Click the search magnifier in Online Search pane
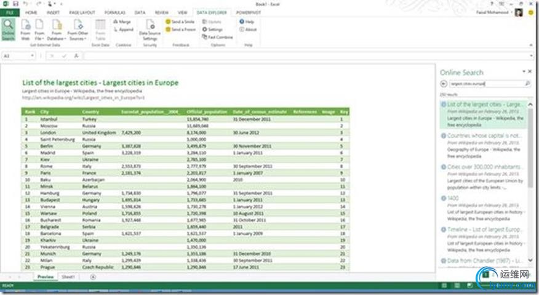Viewport: 539px width, 295px height. (x=527, y=84)
